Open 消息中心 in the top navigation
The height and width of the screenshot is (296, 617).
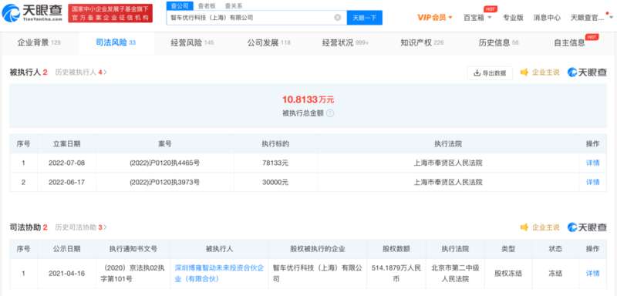click(547, 17)
